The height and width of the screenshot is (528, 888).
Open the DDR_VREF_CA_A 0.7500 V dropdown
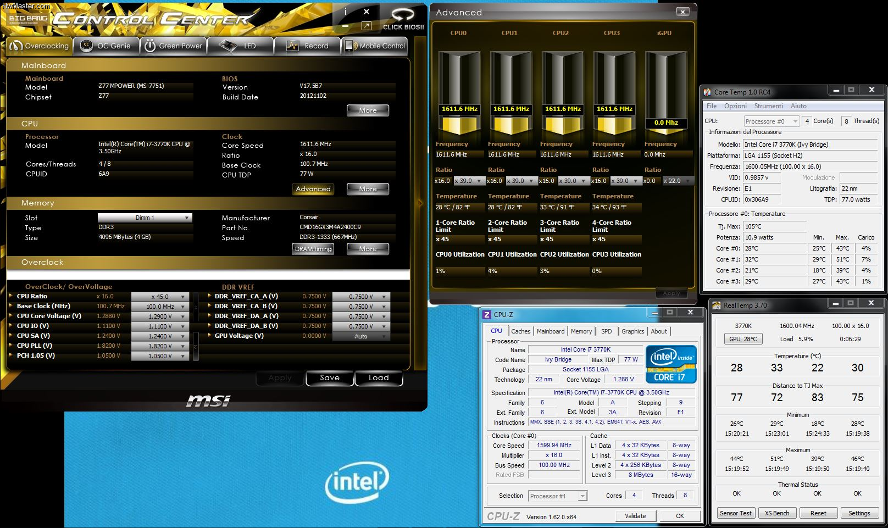pyautogui.click(x=361, y=297)
